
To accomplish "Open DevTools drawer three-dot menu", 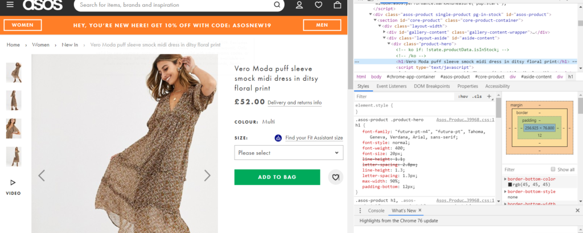I will [360, 211].
